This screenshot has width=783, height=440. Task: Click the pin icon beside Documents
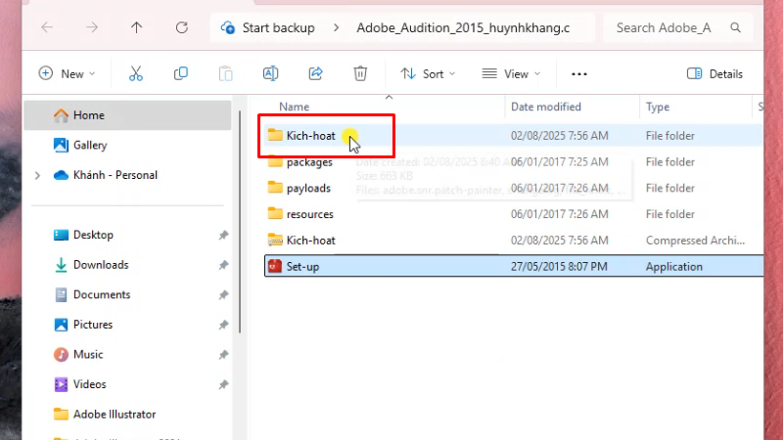click(x=223, y=295)
